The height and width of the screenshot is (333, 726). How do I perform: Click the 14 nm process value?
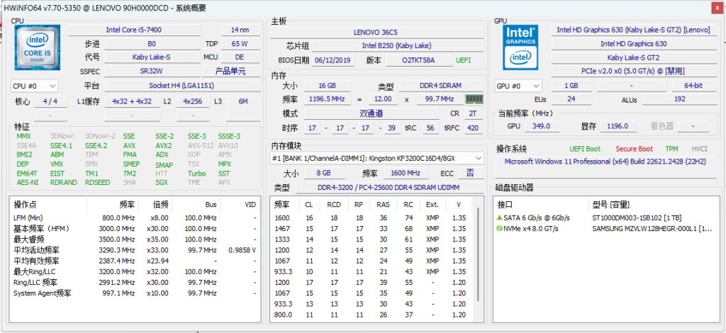coord(240,30)
